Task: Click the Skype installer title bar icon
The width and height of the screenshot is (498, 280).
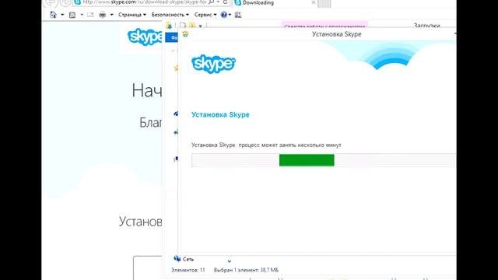Action: tap(185, 34)
